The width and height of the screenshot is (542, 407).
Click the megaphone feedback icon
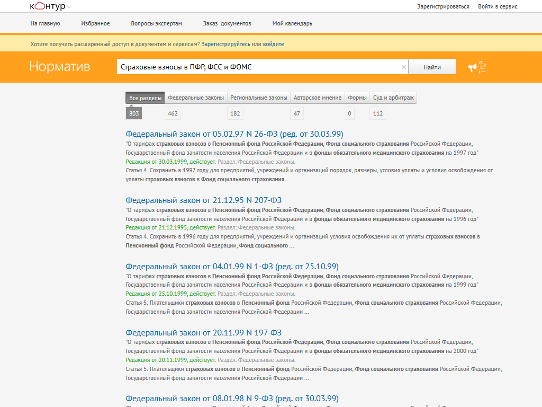point(477,67)
